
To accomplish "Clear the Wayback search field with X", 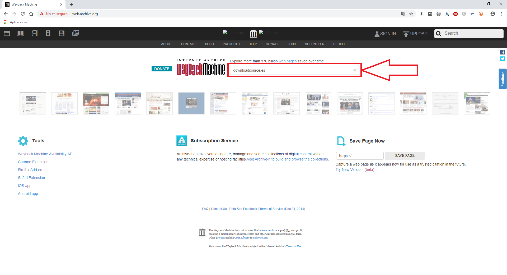I will (355, 70).
